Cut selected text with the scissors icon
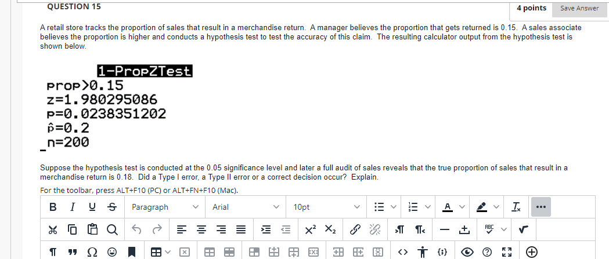 53,230
